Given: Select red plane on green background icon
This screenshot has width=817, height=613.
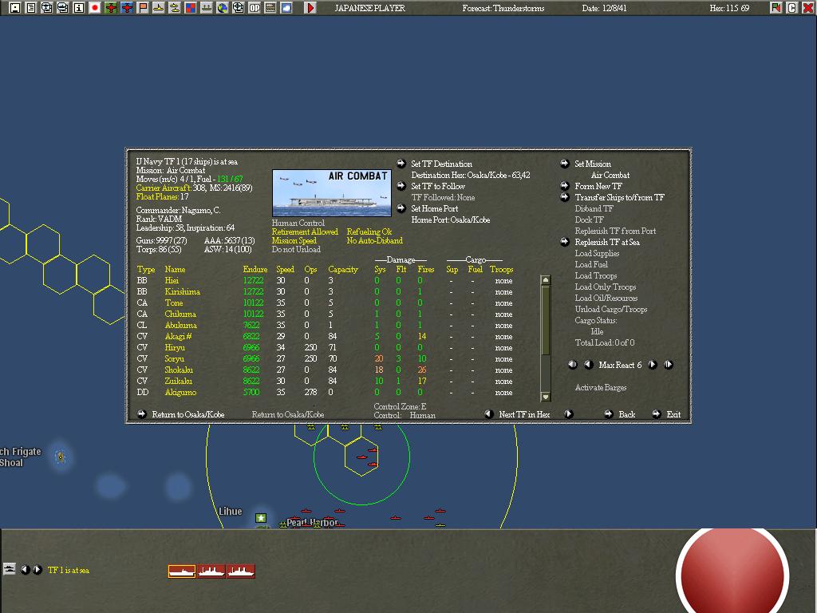Looking at the screenshot, I should click(x=111, y=8).
